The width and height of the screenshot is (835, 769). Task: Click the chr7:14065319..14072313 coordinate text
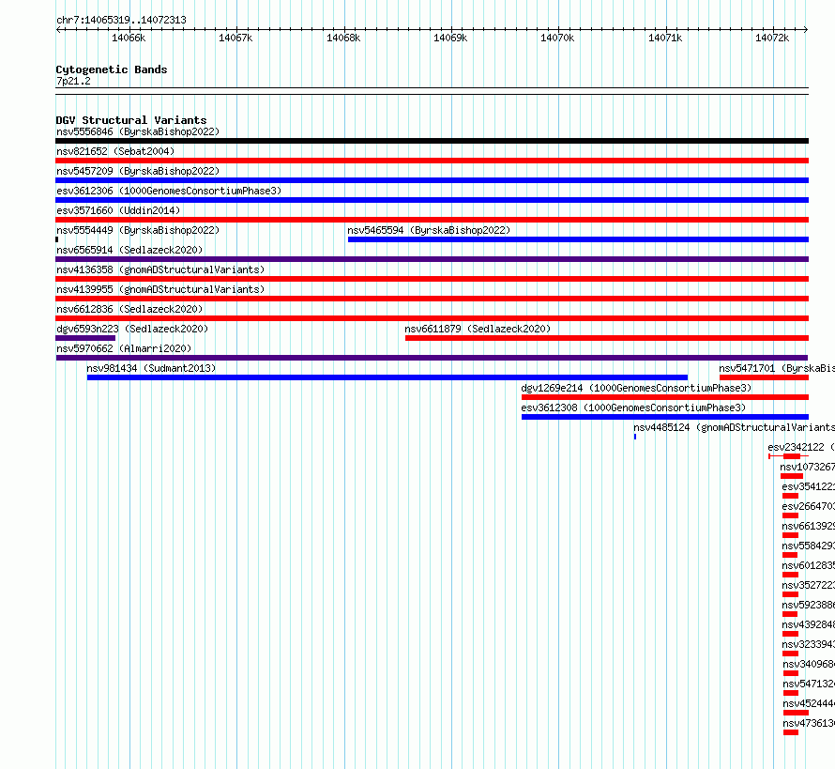tap(121, 20)
